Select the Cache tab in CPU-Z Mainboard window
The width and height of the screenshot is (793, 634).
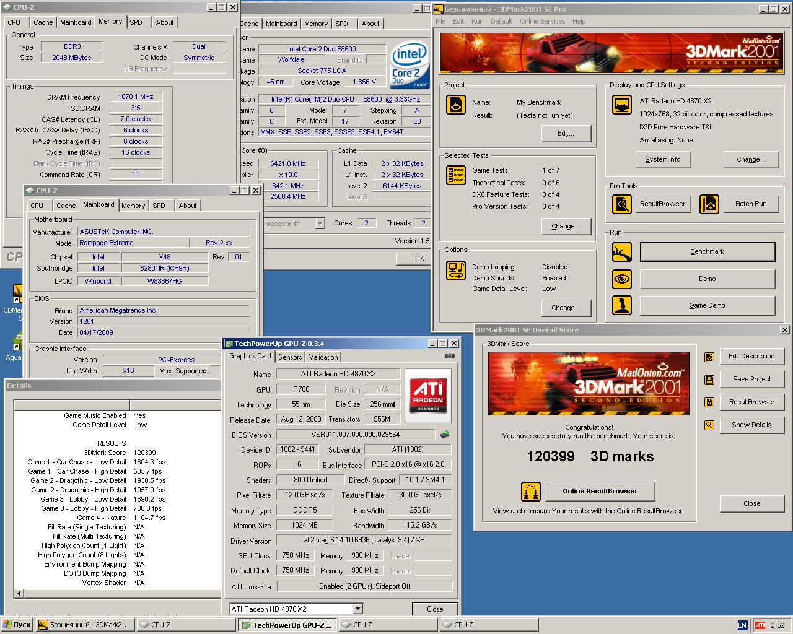(66, 206)
